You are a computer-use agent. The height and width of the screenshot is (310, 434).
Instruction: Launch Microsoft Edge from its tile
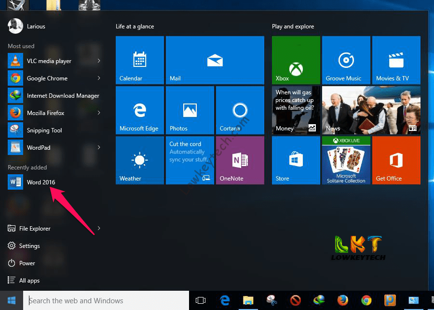tap(140, 110)
